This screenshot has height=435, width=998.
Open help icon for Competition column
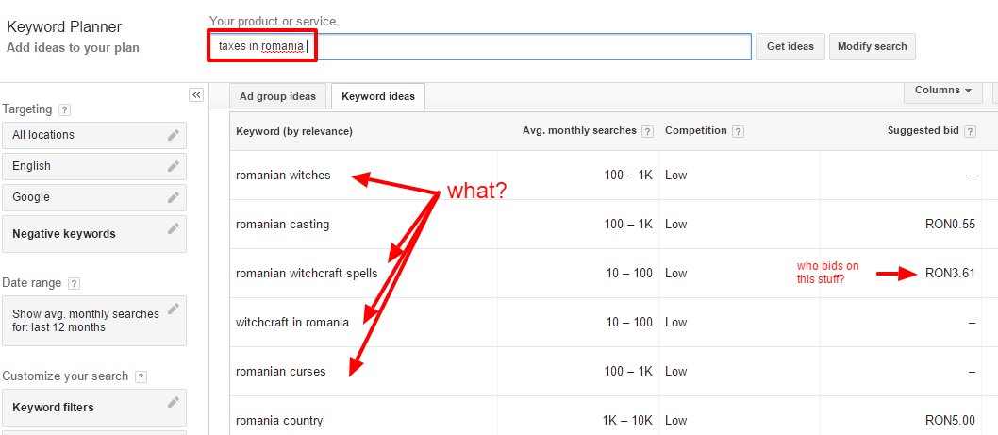[738, 132]
